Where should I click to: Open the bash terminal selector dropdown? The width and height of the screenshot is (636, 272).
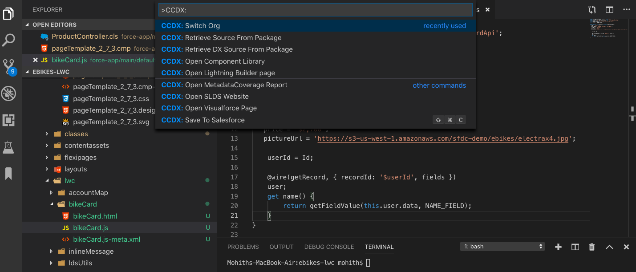[502, 246]
